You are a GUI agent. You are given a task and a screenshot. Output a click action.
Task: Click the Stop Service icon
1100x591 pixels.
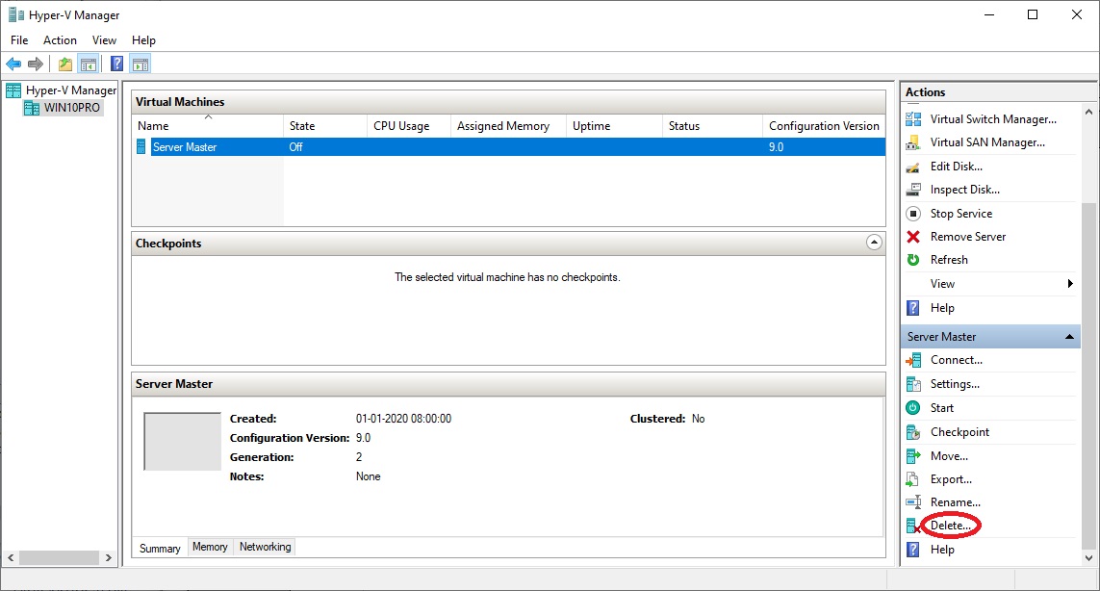pyautogui.click(x=913, y=214)
